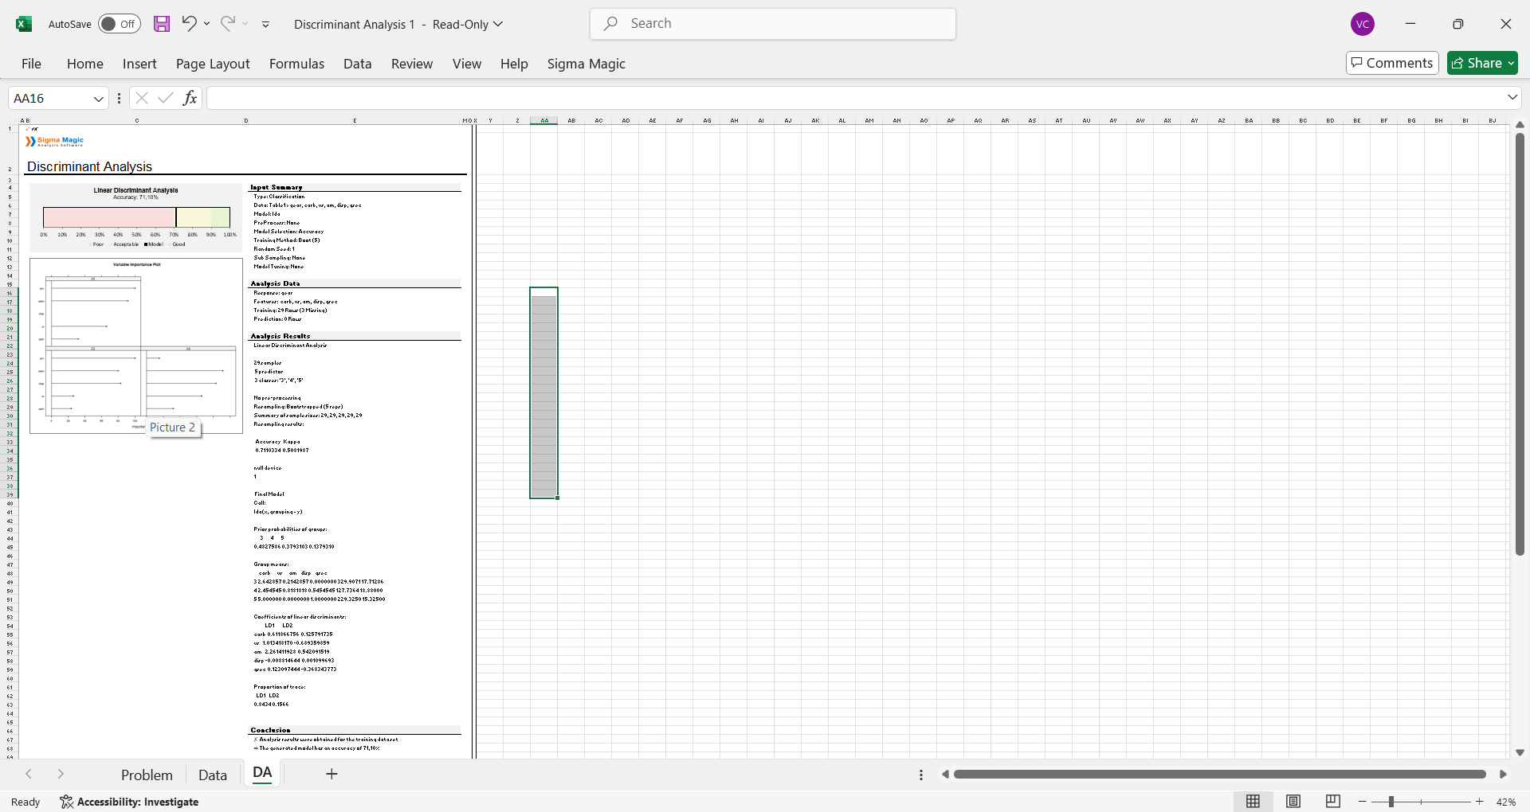Screen dimensions: 1530x812
Task: Open the Comments pane button
Action: point(1392,63)
